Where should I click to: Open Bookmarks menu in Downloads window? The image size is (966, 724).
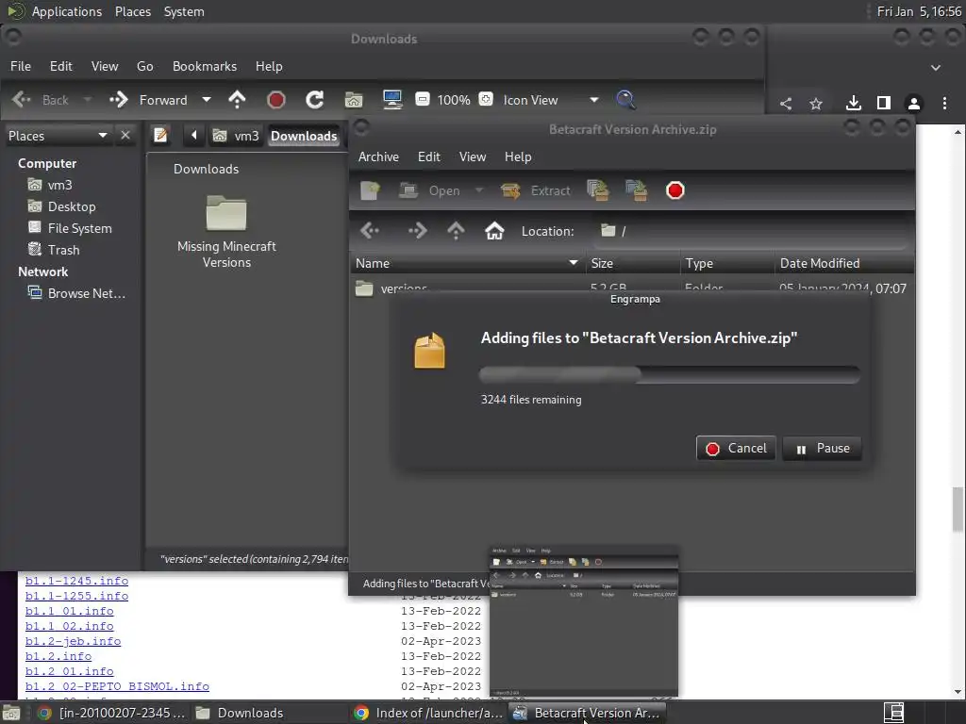tap(205, 66)
